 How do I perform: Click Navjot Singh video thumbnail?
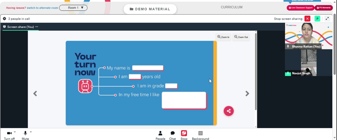coord(309,62)
